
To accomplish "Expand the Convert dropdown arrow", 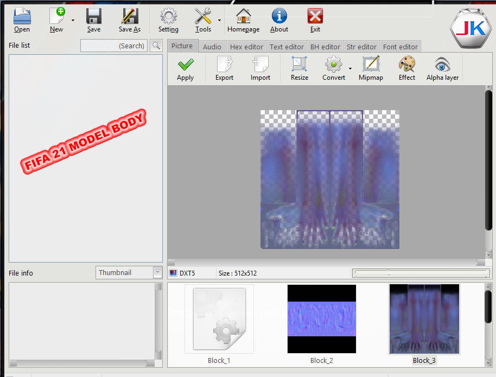I will click(350, 68).
